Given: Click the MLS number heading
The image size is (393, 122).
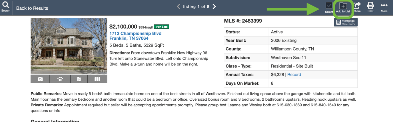Looking at the screenshot, I should [x=243, y=21].
